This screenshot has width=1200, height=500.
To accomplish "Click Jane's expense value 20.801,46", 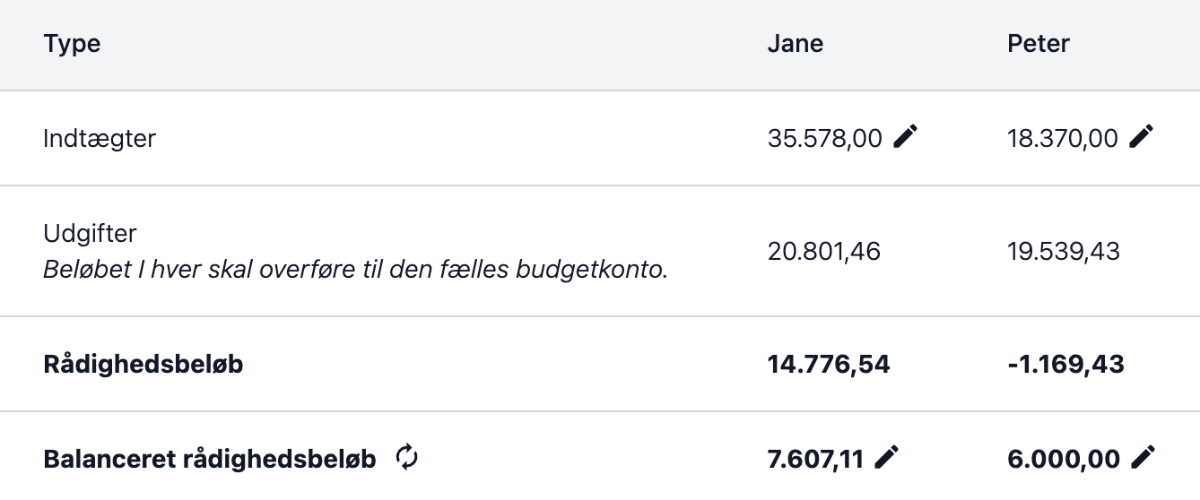I will click(824, 252).
